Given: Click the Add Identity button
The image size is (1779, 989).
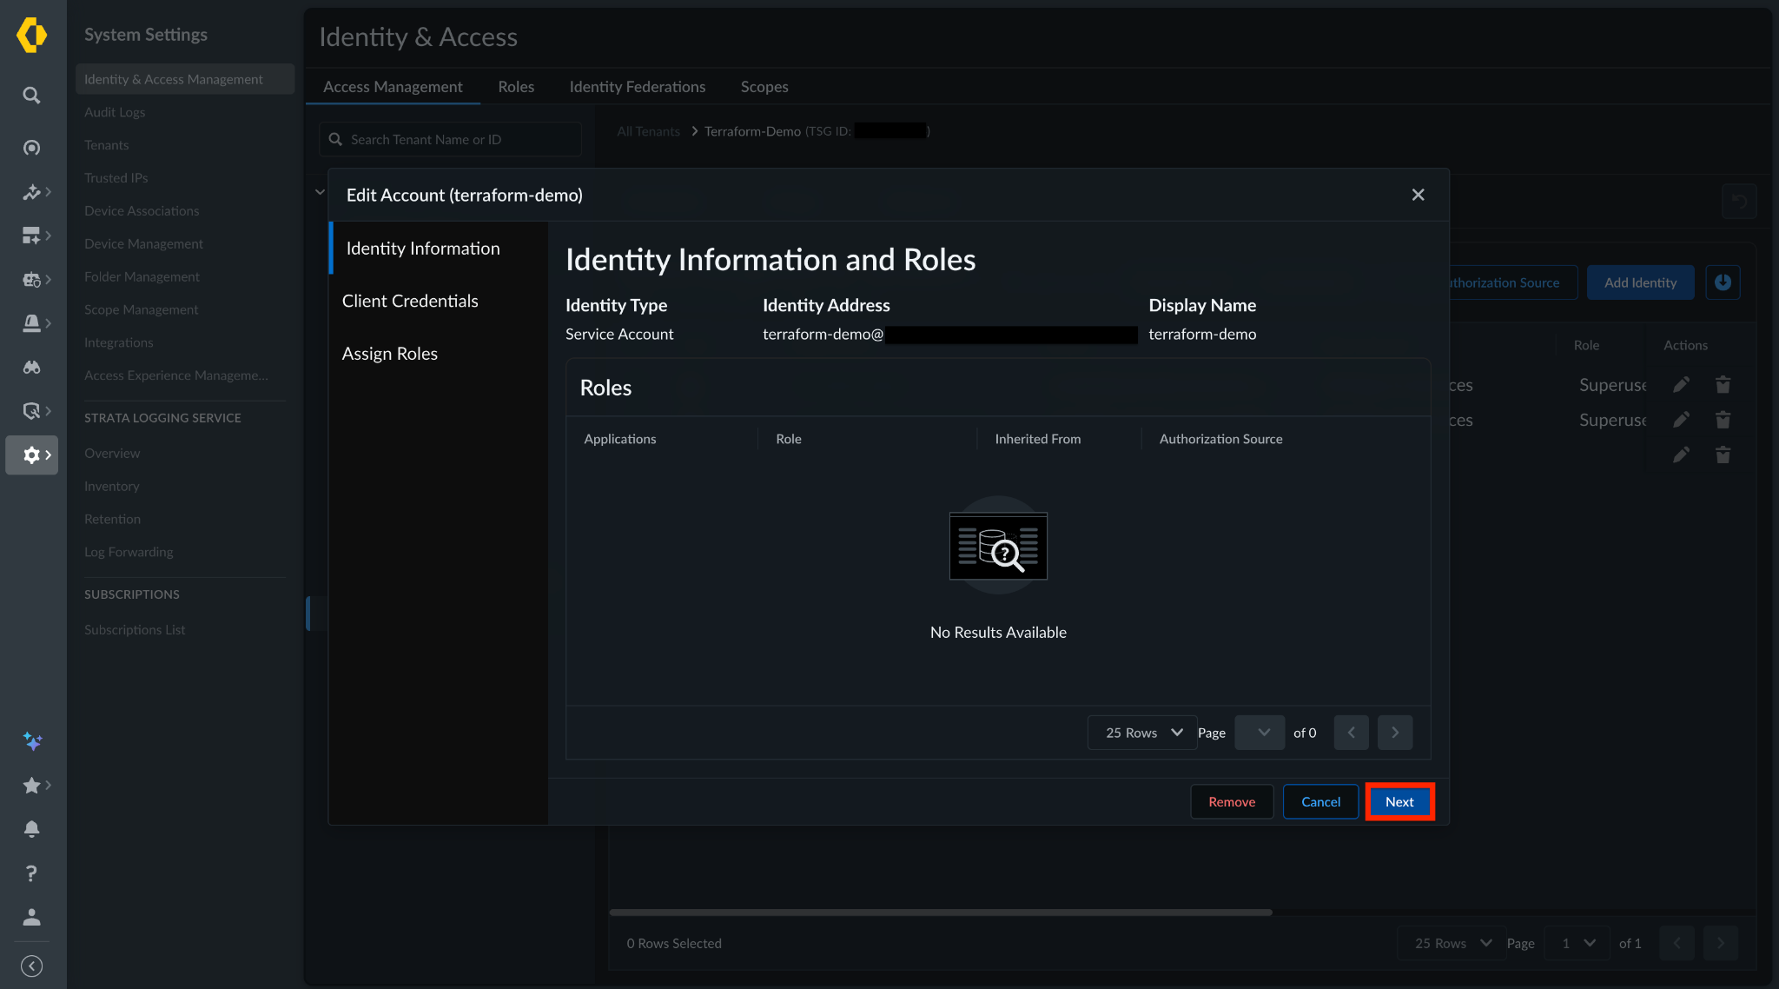Looking at the screenshot, I should [1640, 282].
